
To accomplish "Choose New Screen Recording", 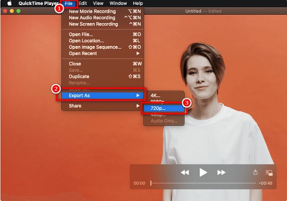I will (103, 24).
